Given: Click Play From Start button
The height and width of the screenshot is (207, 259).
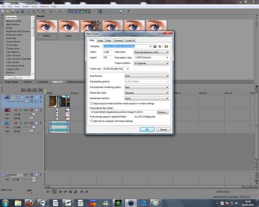Looking at the screenshot, I should tap(61, 192).
